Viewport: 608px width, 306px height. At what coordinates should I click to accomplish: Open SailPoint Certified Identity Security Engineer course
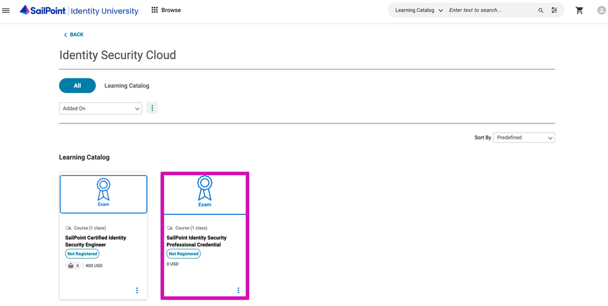click(x=96, y=241)
